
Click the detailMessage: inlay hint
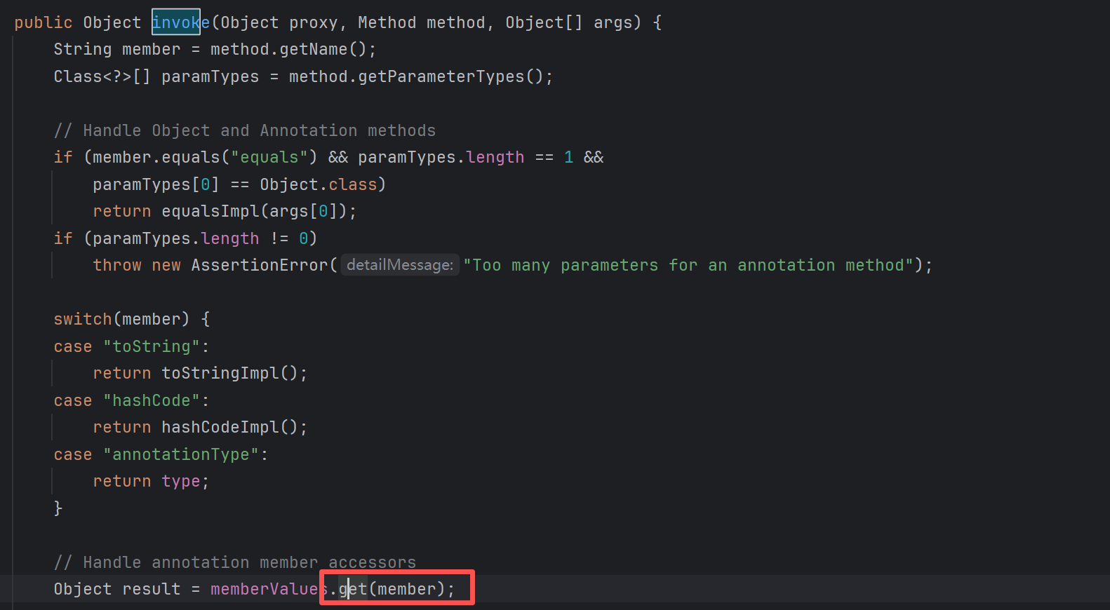pos(400,265)
